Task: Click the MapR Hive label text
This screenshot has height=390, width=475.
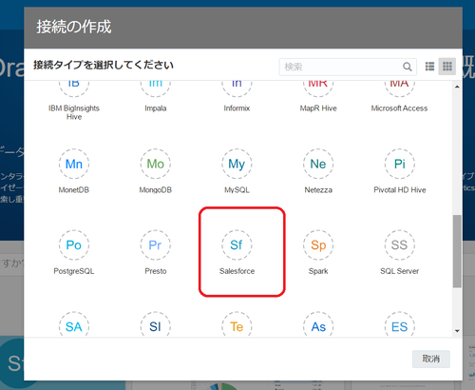Action: 318,108
